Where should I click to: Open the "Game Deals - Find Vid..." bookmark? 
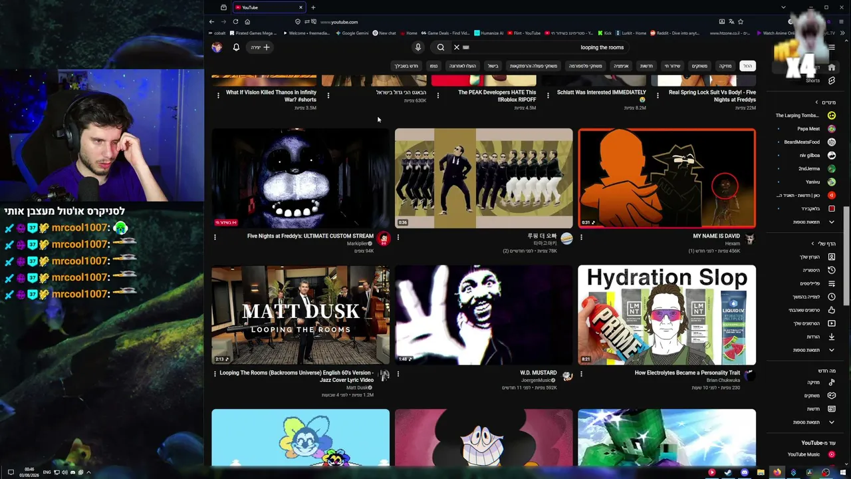pos(444,33)
